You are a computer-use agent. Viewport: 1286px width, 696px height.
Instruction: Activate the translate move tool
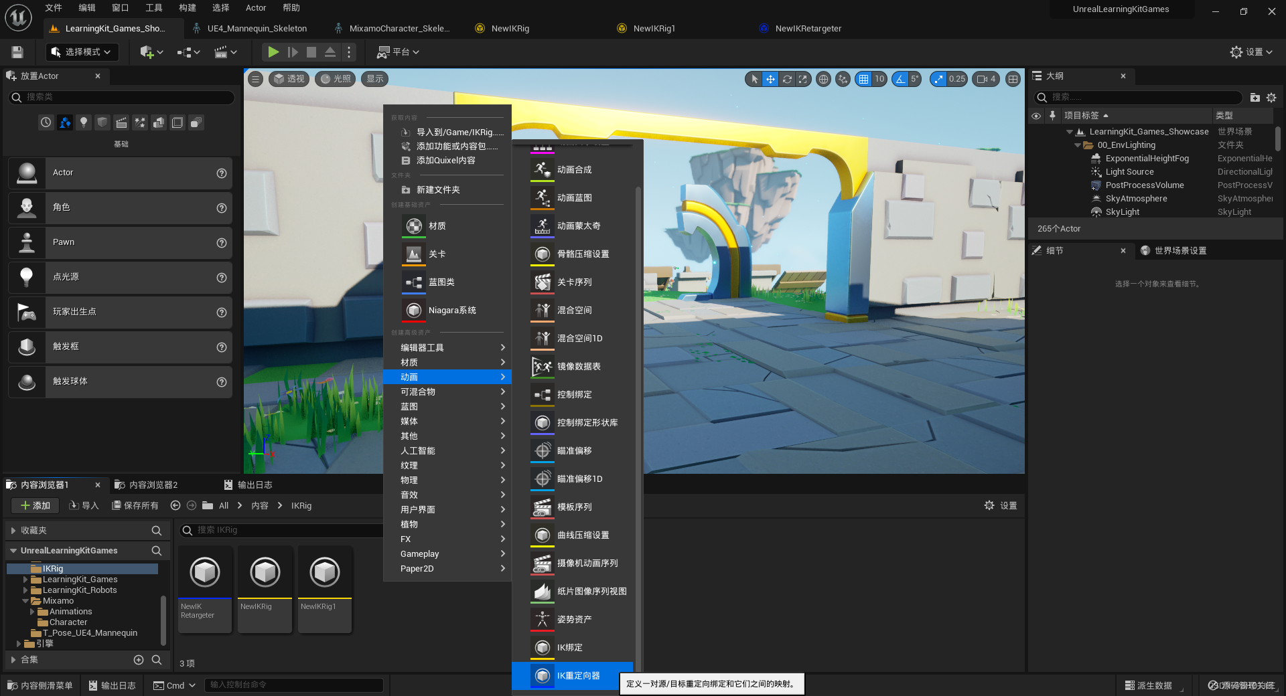pos(771,79)
